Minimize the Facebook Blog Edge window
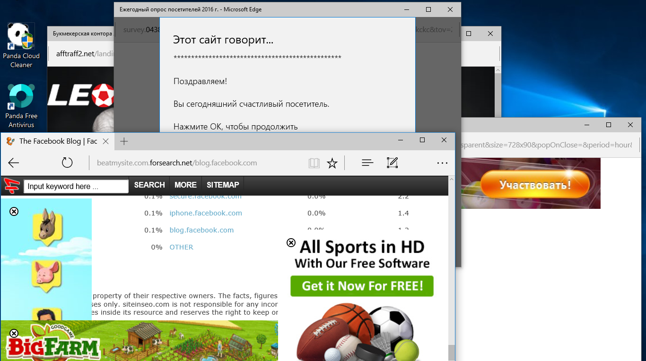The image size is (646, 361). (401, 140)
